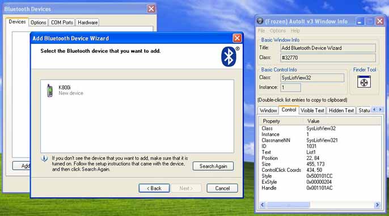Click the right arrow of the property list scrollbar
The image size is (389, 216).
[x=377, y=205]
